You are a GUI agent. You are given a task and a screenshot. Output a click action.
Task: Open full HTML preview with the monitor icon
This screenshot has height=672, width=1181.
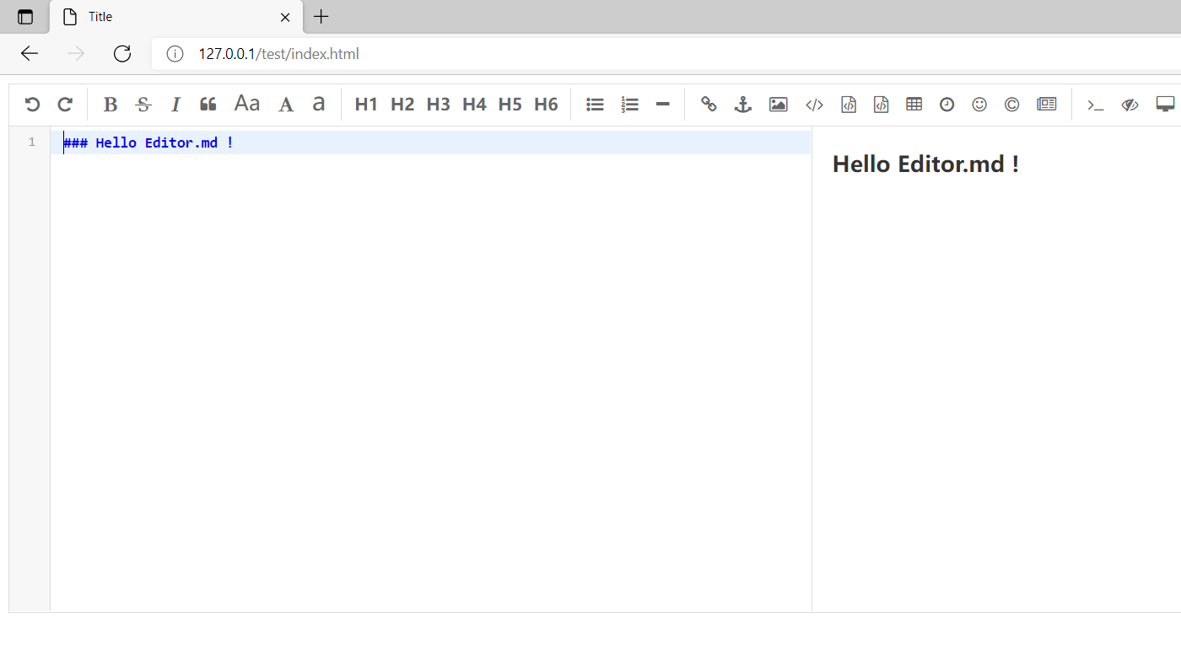[x=1165, y=105]
